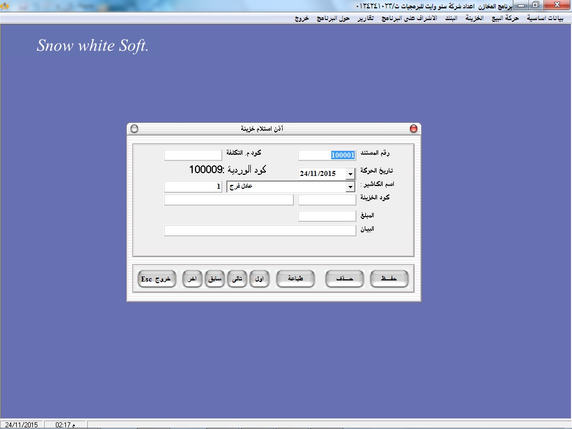Go to first record with اول button
The width and height of the screenshot is (572, 429).
coord(259,279)
